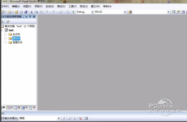Open the 视图(V) menu
Image resolution: width=187 pixels, height=122 pixels.
(27, 6)
